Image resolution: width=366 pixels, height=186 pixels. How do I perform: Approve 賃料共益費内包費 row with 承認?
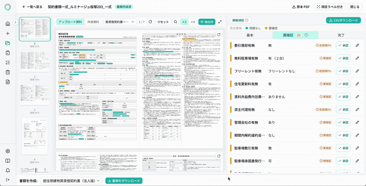click(343, 96)
